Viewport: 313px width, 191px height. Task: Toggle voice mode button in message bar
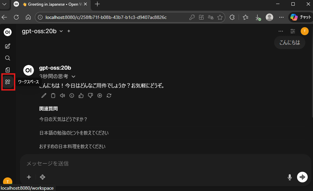pos(302,177)
